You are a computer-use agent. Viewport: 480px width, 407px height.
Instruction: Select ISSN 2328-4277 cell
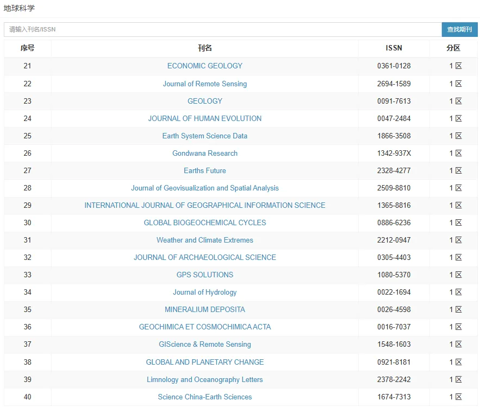coord(394,171)
